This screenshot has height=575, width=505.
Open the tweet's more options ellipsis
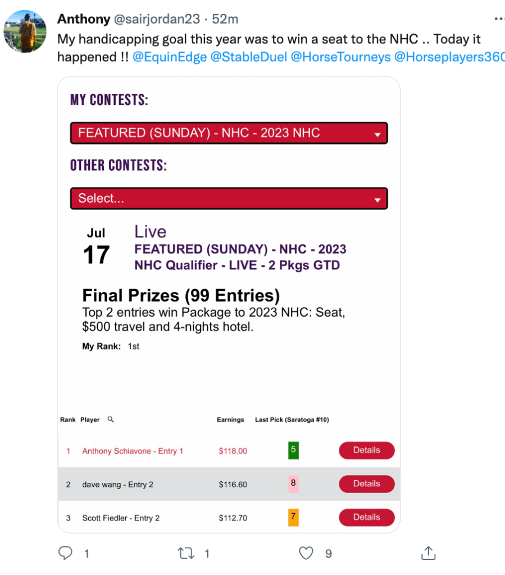pos(499,19)
